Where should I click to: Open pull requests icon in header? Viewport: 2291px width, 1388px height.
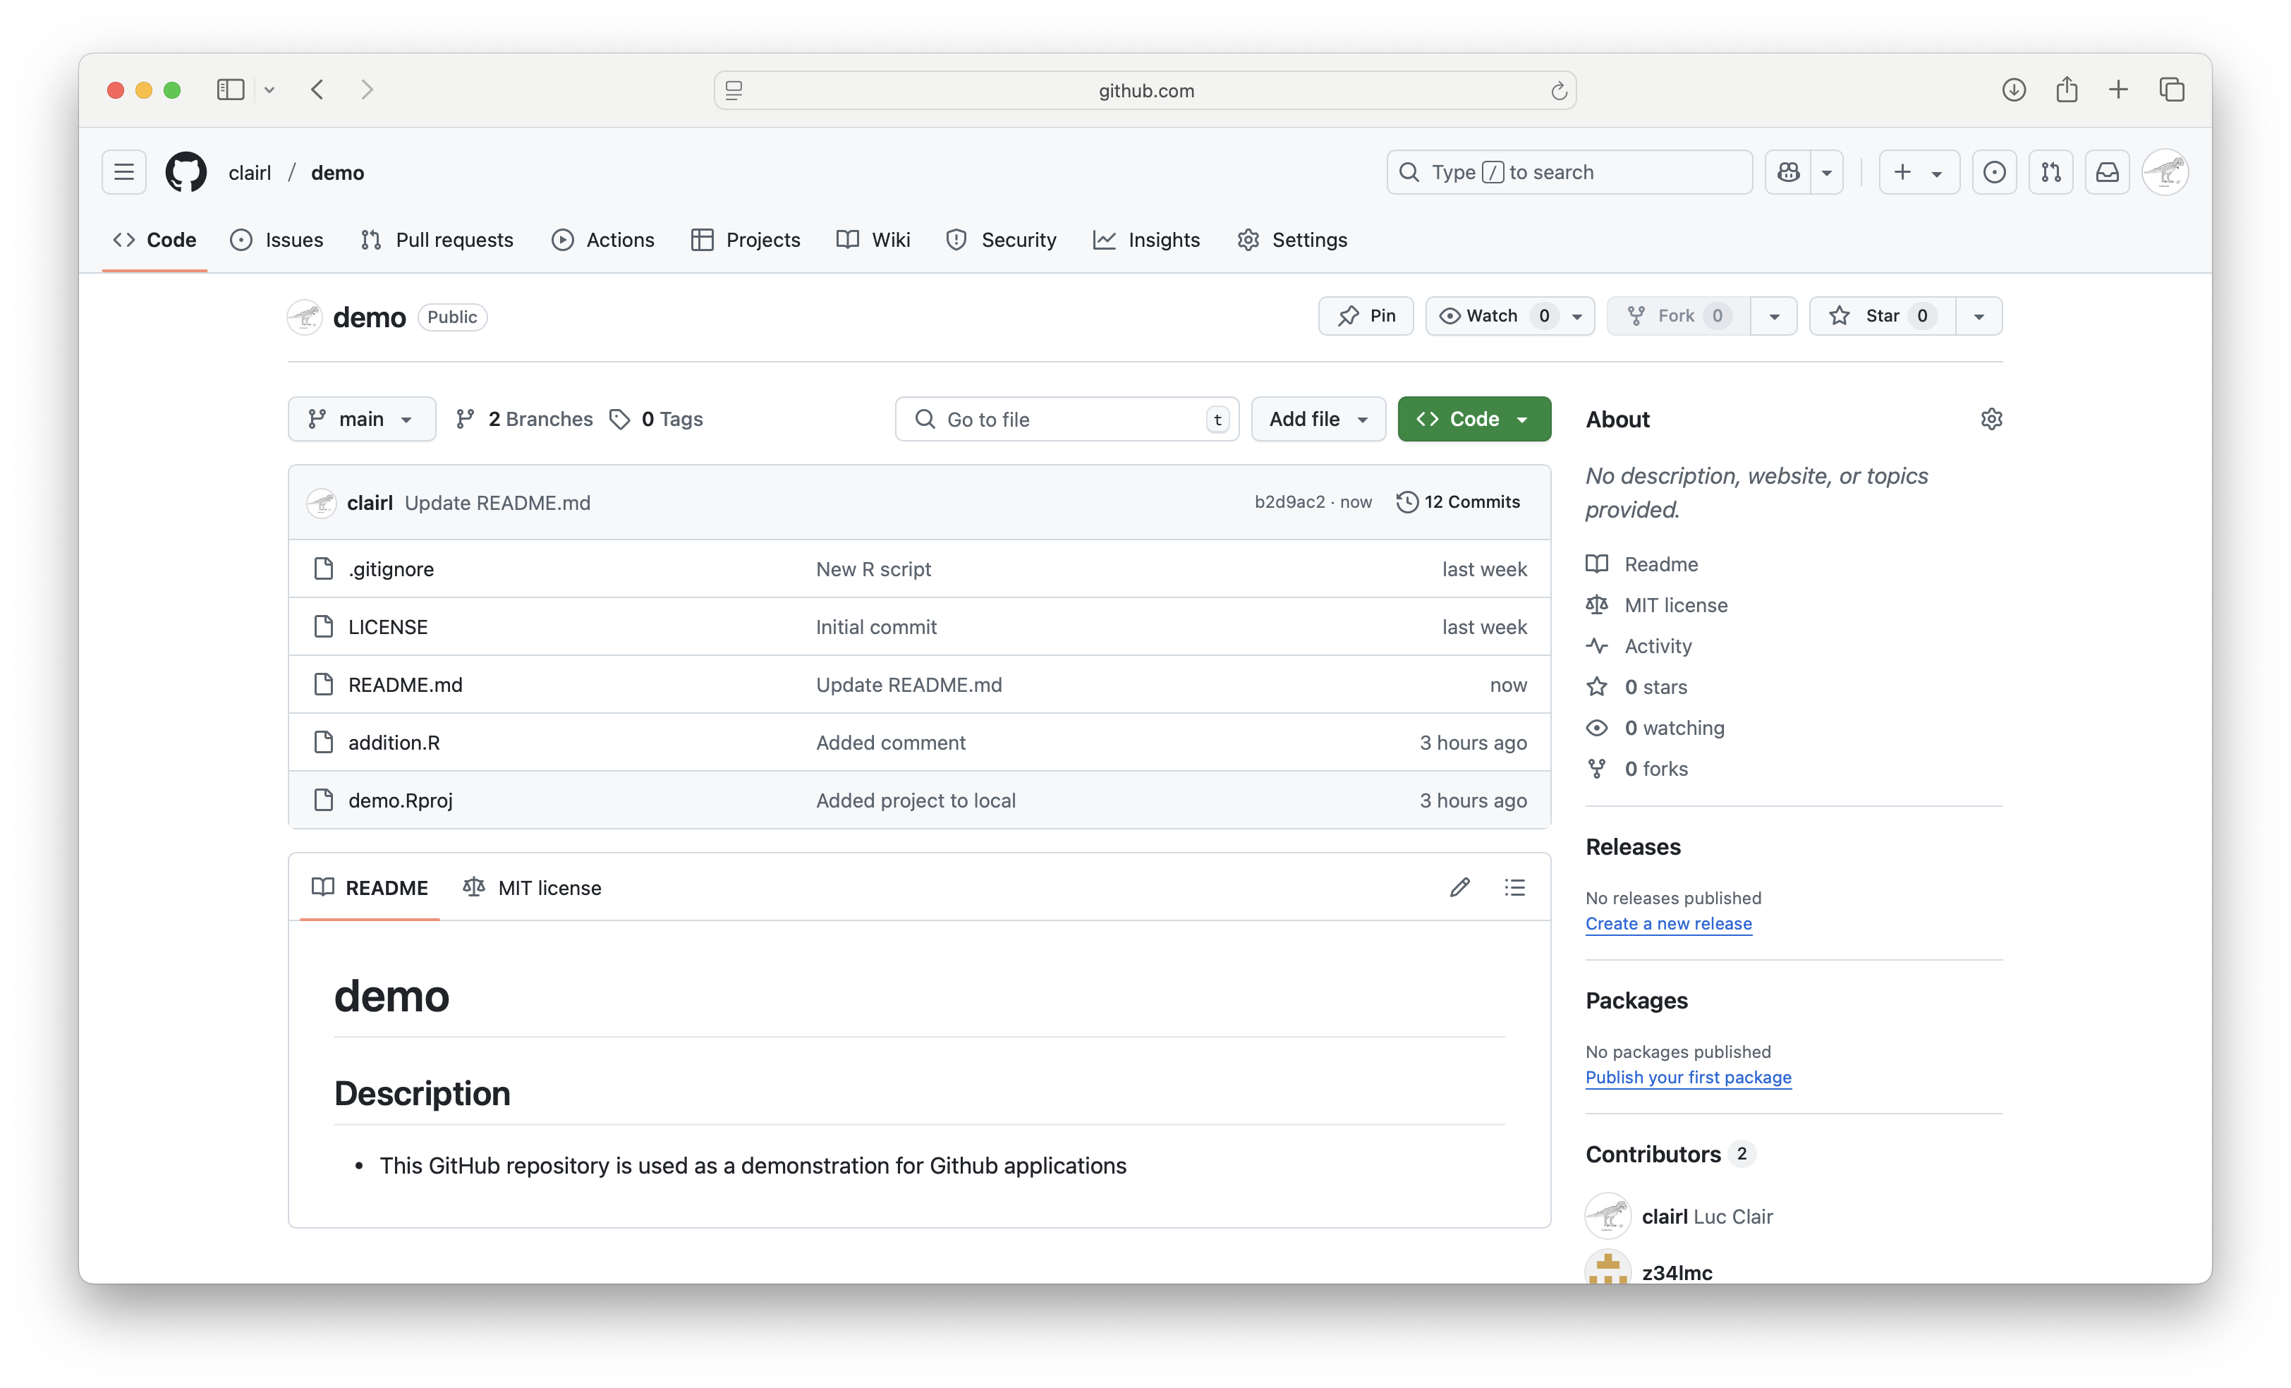click(x=2050, y=172)
